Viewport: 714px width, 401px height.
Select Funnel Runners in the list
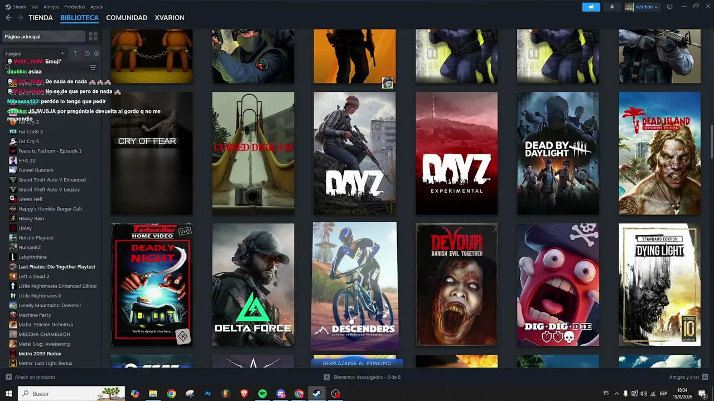[36, 170]
